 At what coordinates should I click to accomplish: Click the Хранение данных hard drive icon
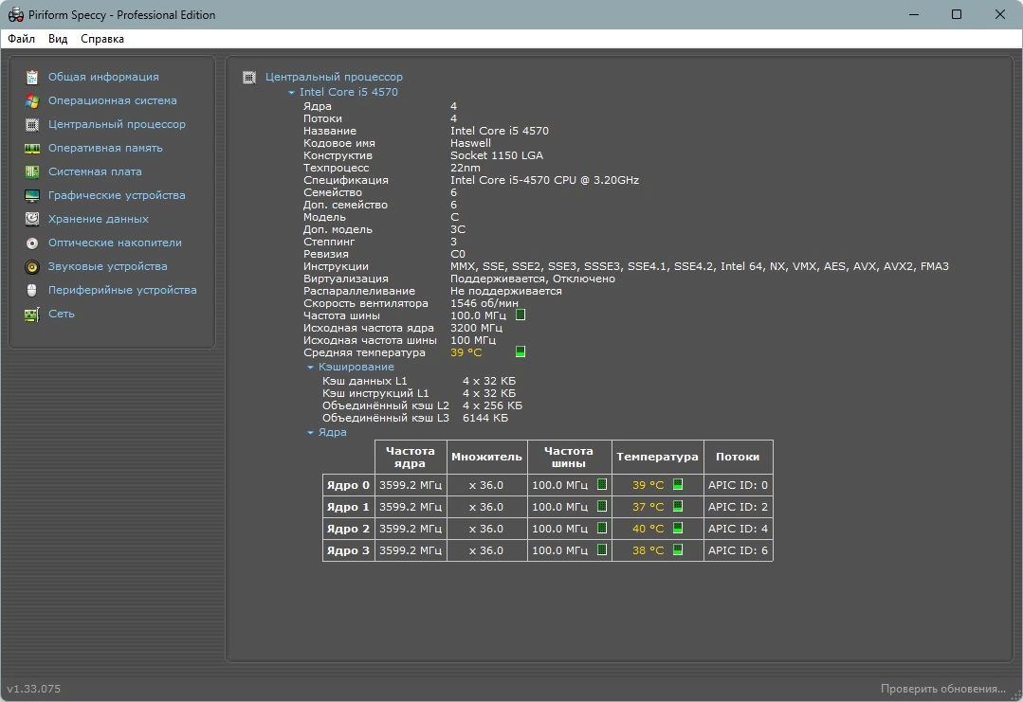click(32, 219)
